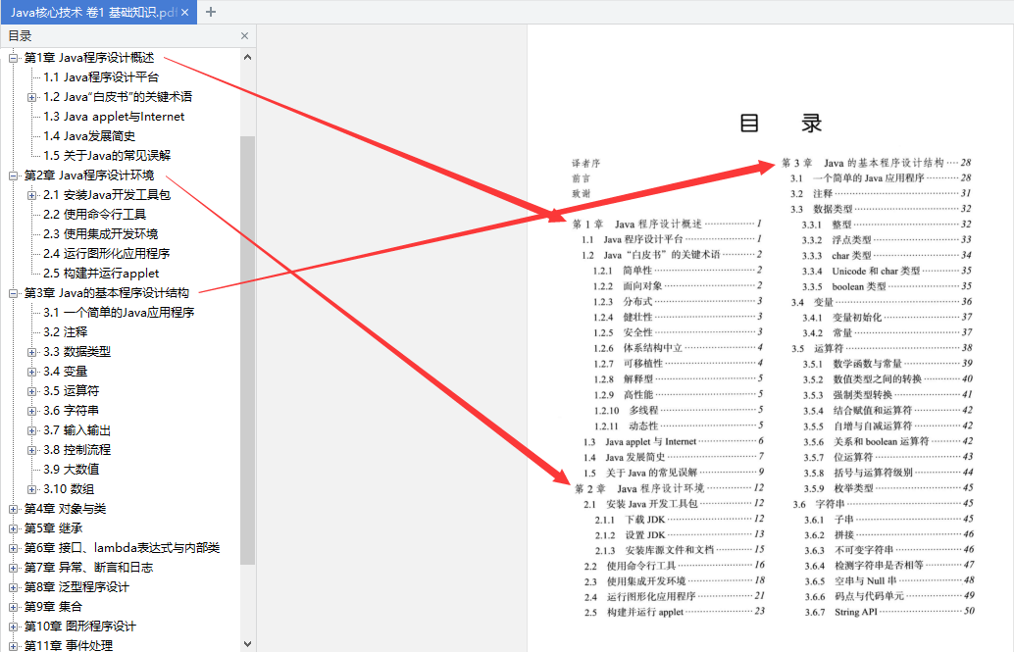Screen dimensions: 1014x652
Task: Expand 第8章 泛型程序设计 node
Action: click(13, 587)
